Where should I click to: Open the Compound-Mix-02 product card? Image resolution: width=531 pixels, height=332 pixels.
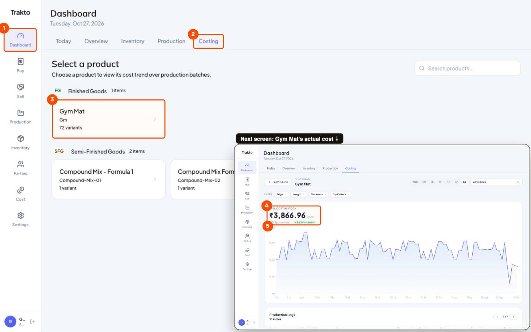pos(202,179)
